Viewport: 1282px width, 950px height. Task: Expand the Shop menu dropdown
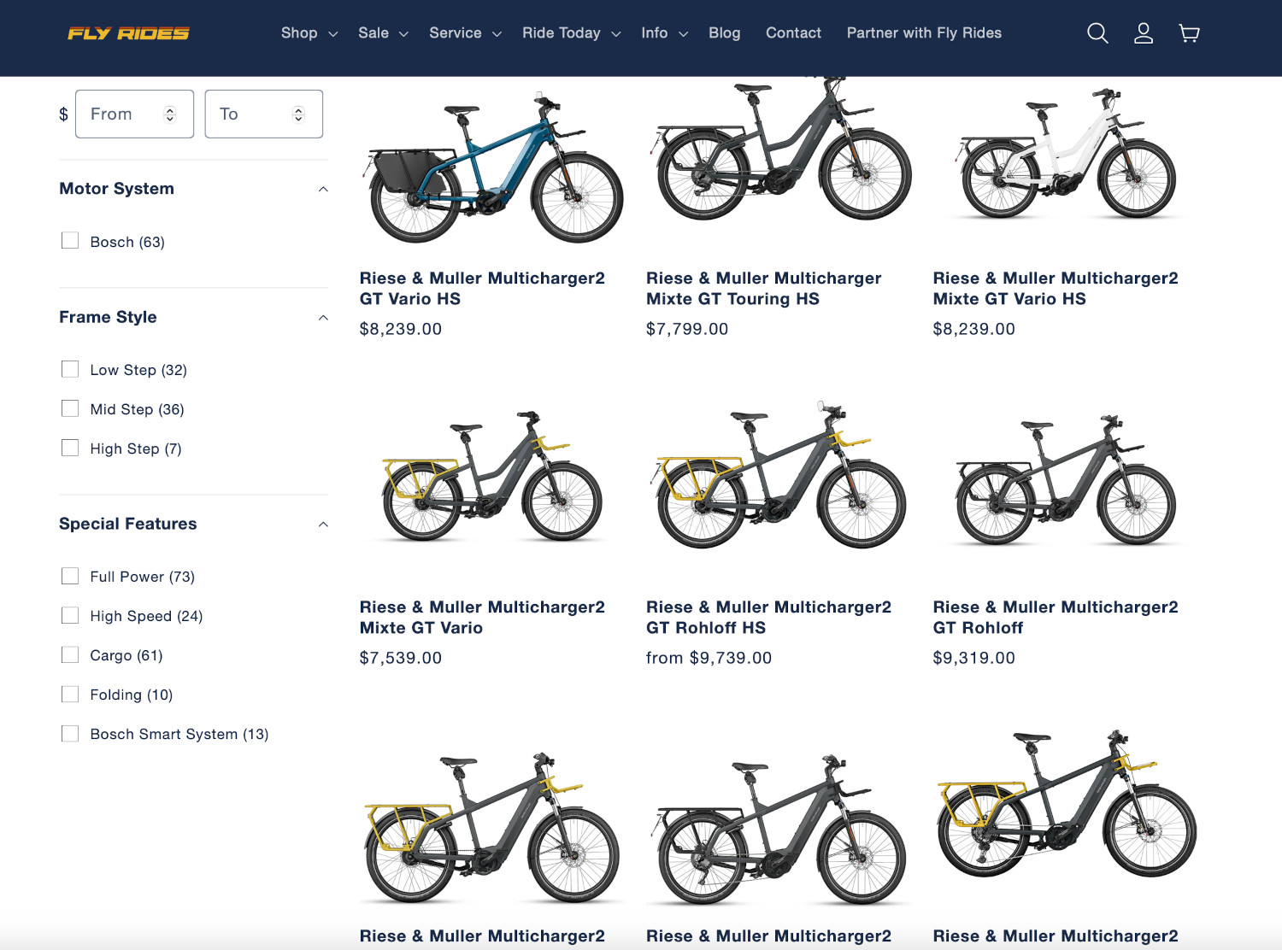tap(309, 33)
